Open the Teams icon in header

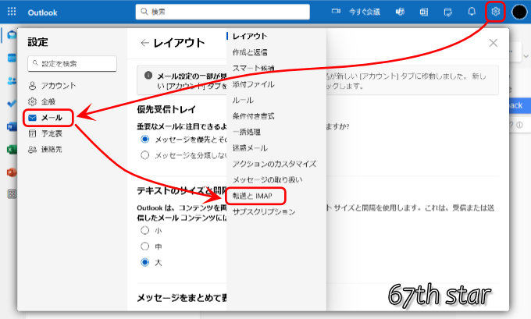[400, 12]
